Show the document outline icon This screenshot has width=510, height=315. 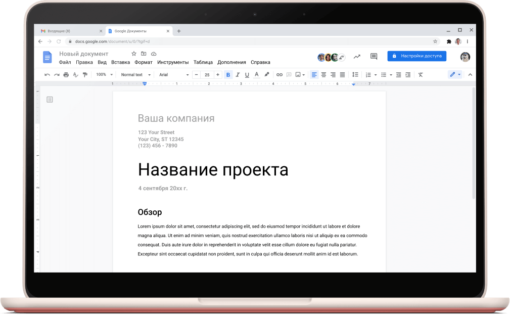click(50, 100)
